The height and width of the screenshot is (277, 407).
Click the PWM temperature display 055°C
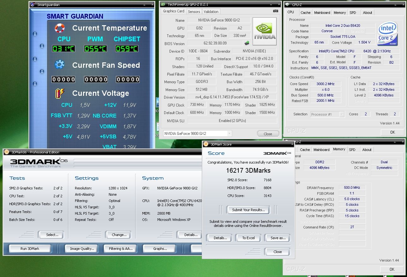pos(95,49)
